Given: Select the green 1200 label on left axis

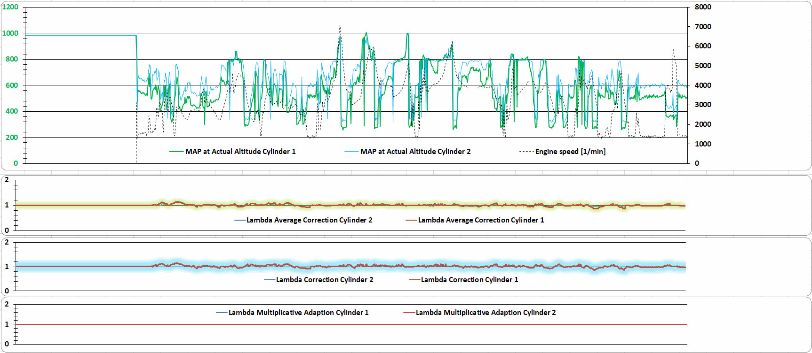Looking at the screenshot, I should (10, 7).
